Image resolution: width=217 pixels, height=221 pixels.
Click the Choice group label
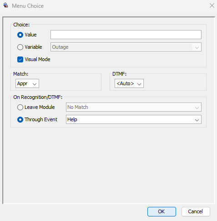pos(21,25)
